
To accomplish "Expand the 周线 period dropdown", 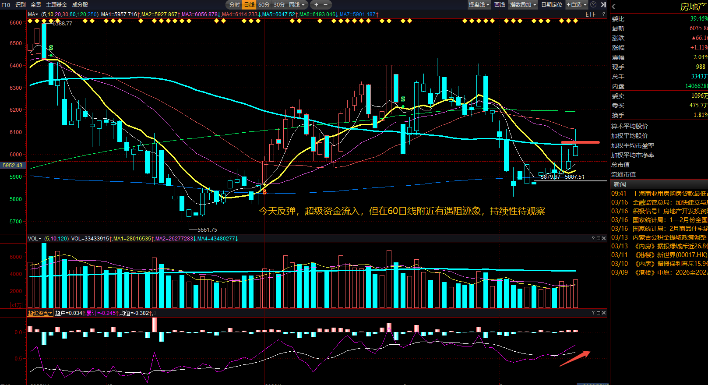I will tap(296, 5).
